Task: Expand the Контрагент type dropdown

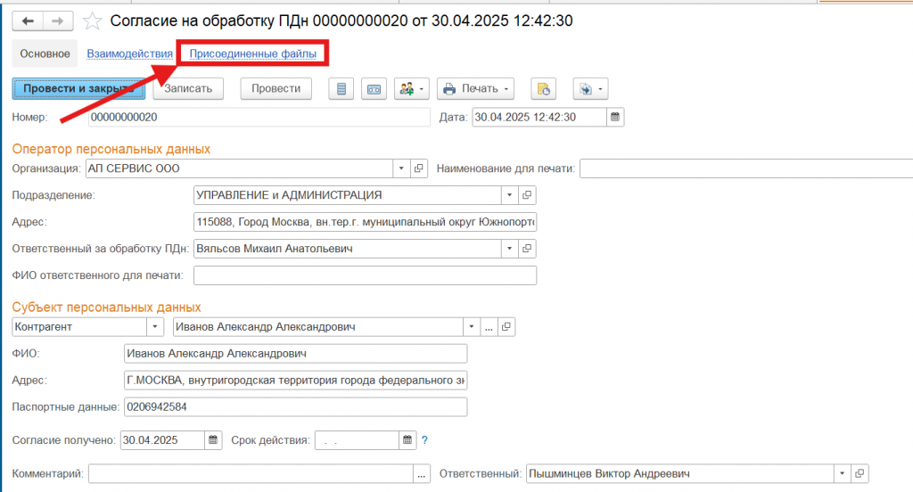Action: [x=156, y=327]
